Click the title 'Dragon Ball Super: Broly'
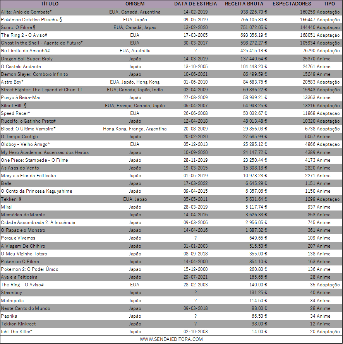Image resolution: width=343 pixels, height=344 pixels. coord(27,59)
